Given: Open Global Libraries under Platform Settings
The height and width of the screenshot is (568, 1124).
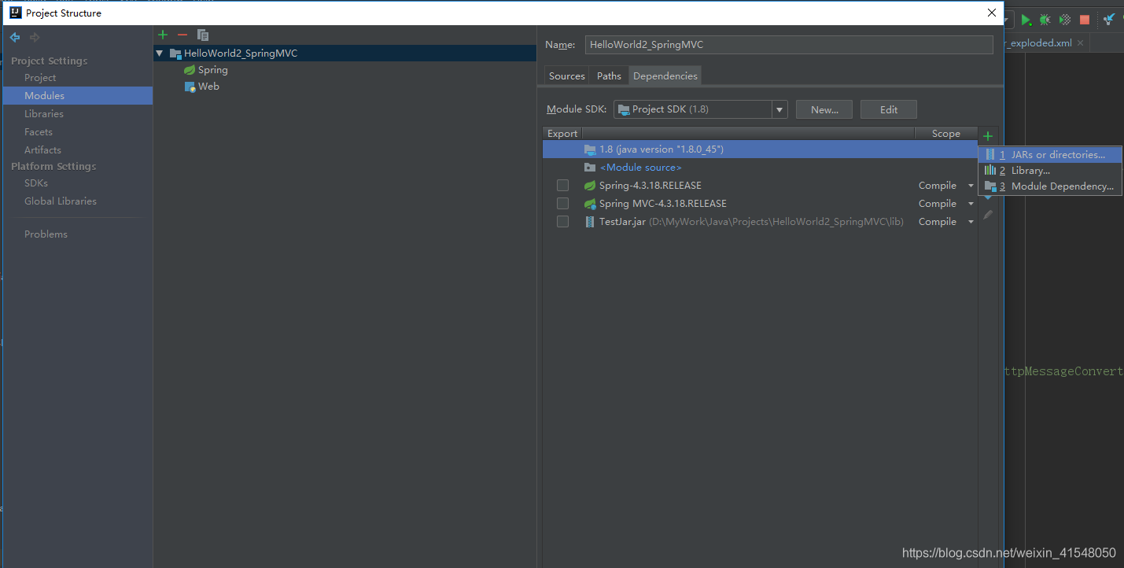Looking at the screenshot, I should (61, 201).
